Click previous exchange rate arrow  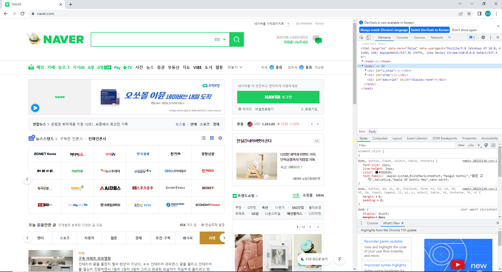[312, 124]
